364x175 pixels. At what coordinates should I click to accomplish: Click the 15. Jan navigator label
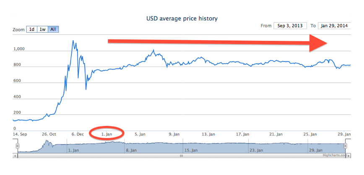[x=191, y=150]
